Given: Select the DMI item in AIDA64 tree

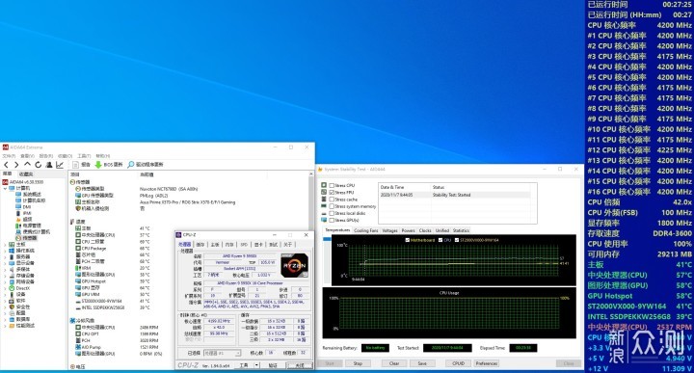Looking at the screenshot, I should pos(24,206).
